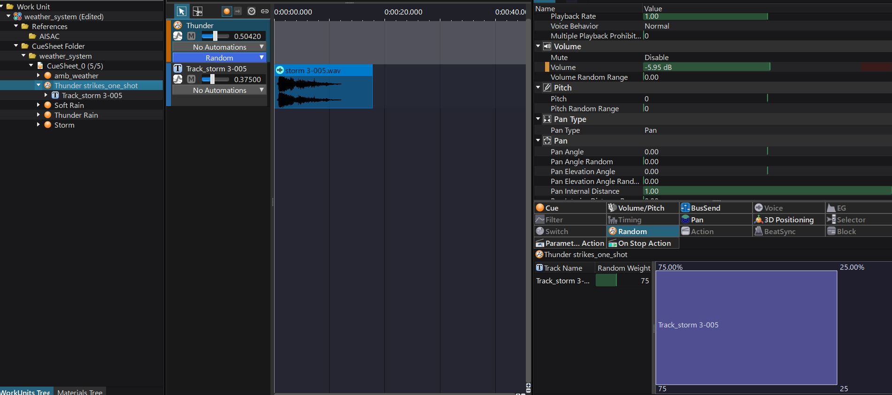The image size is (892, 395).
Task: Adjust the Thunder volume slider
Action: click(x=215, y=36)
